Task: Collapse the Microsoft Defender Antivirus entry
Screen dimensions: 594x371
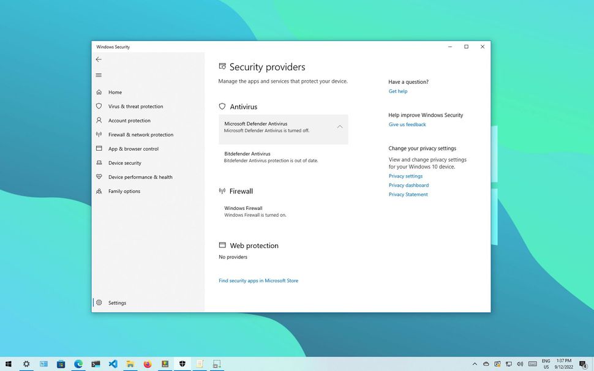Action: [340, 127]
